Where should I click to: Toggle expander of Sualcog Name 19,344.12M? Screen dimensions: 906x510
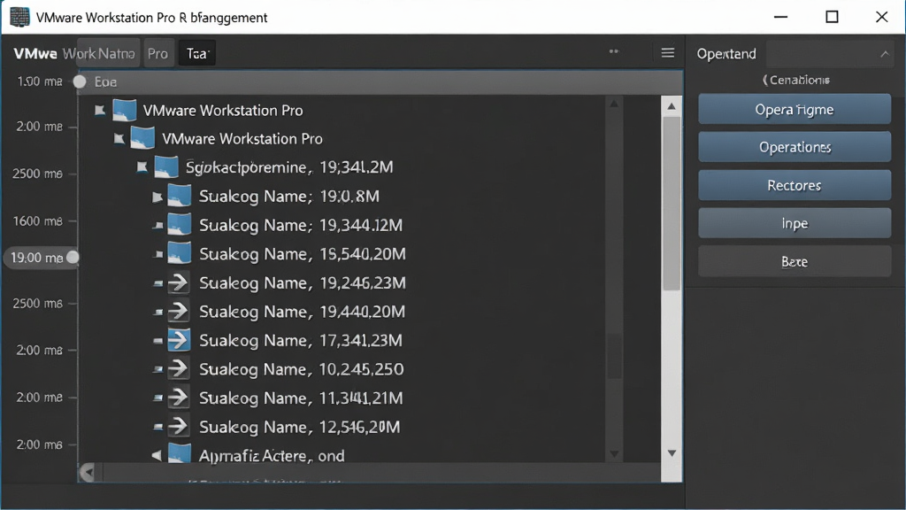[157, 226]
